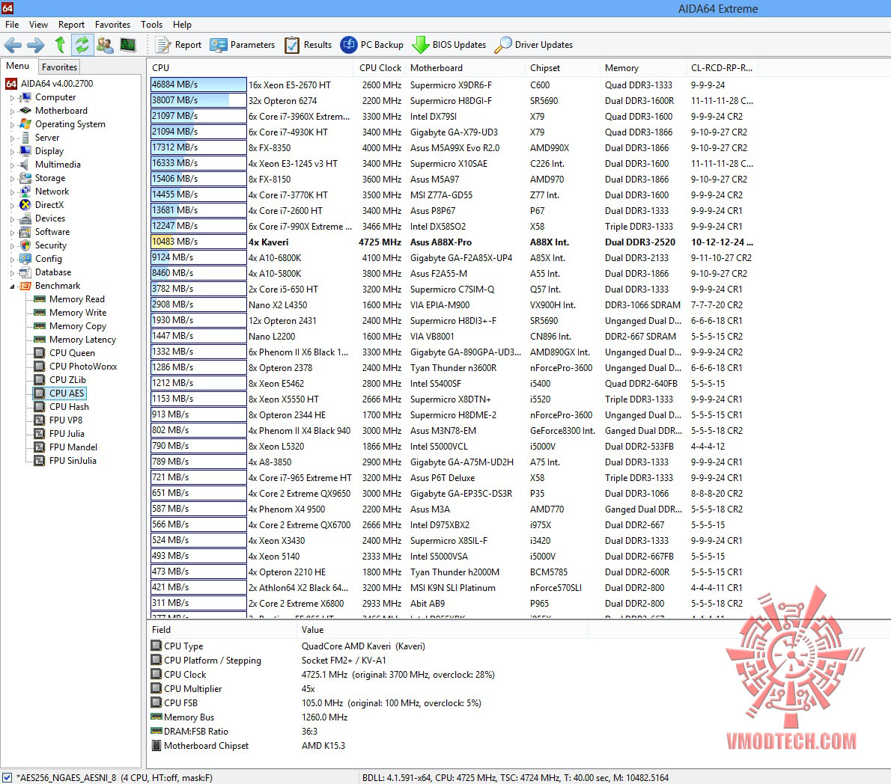Open the Report menu
Viewport: 891px width, 784px height.
coord(71,25)
